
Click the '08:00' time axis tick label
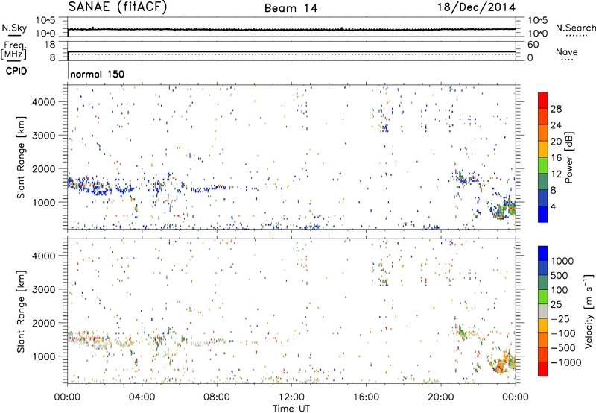(216, 397)
